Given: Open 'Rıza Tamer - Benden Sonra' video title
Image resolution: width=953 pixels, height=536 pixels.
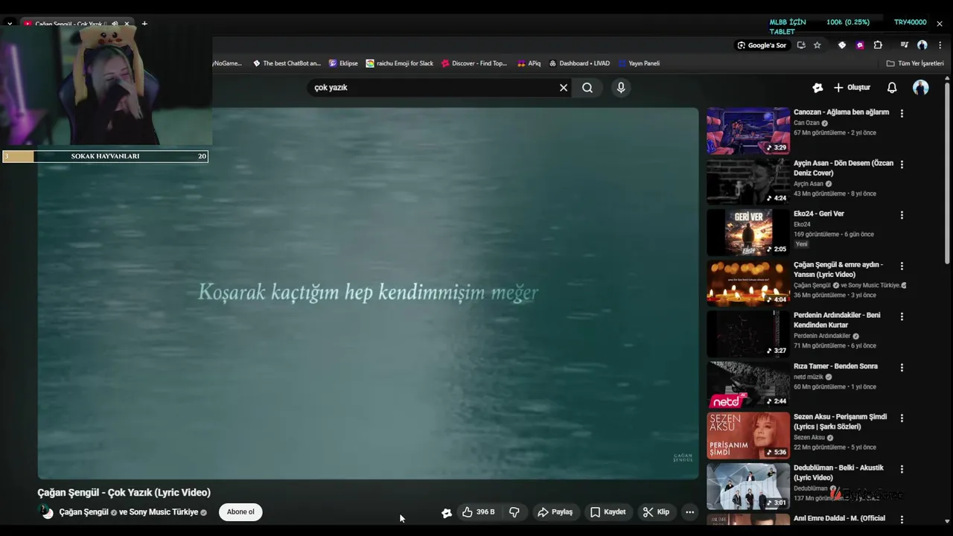Looking at the screenshot, I should click(x=835, y=366).
